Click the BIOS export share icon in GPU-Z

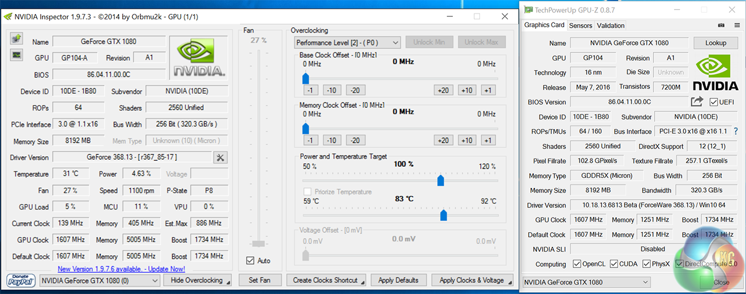click(697, 102)
